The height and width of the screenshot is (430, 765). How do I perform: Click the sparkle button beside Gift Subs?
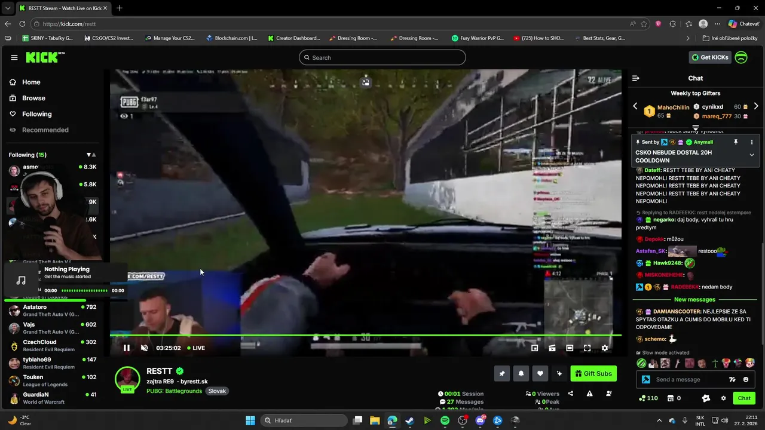pos(559,374)
